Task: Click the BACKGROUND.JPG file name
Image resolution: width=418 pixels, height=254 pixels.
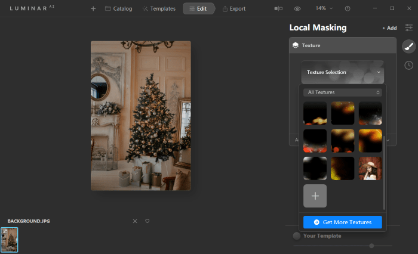Action: click(x=29, y=221)
